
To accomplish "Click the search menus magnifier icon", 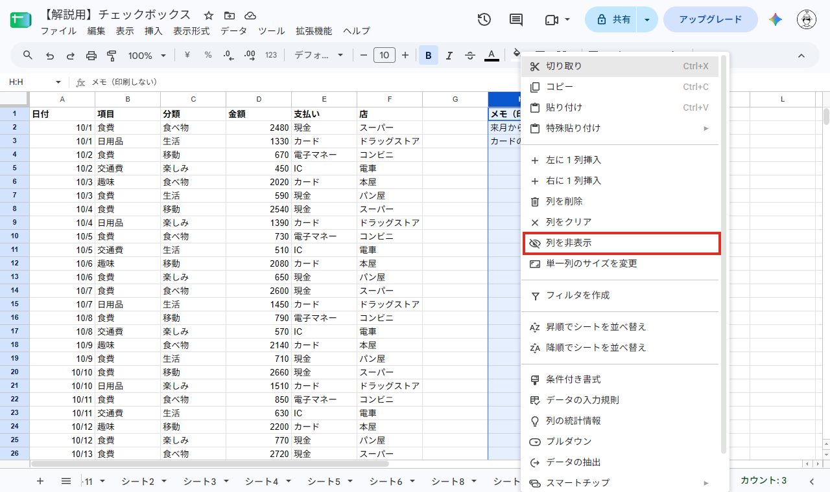I will click(x=28, y=55).
